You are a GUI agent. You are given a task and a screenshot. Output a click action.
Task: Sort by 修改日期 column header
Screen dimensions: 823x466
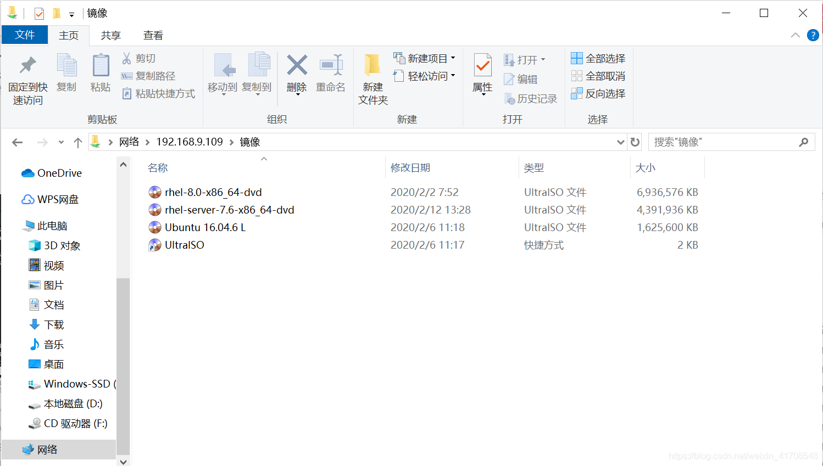(410, 168)
